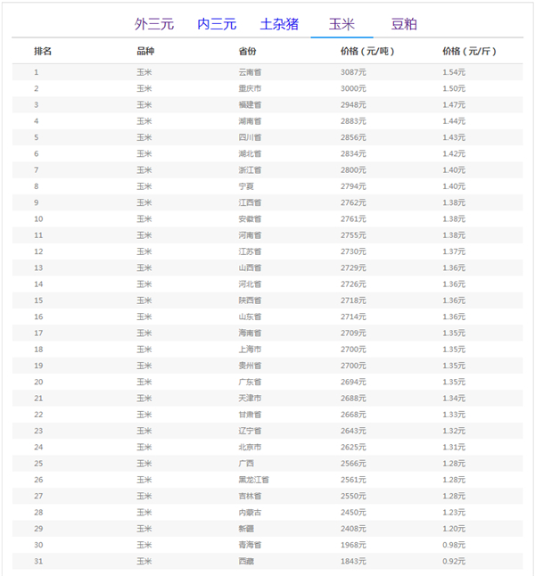
Task: Open the 内三元 tab
Action: pyautogui.click(x=217, y=24)
